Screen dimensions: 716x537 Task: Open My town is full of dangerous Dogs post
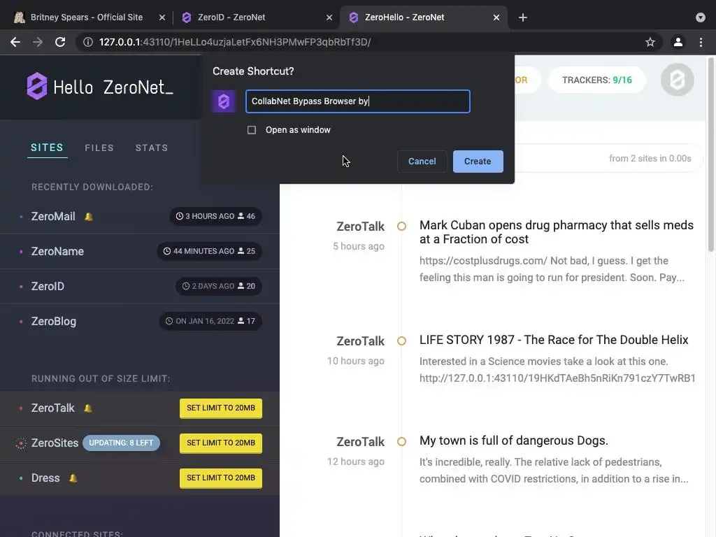(514, 441)
